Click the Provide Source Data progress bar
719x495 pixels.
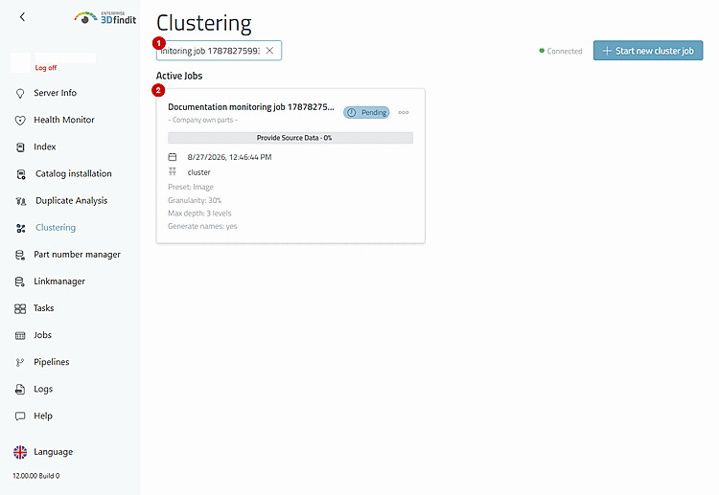pyautogui.click(x=290, y=138)
